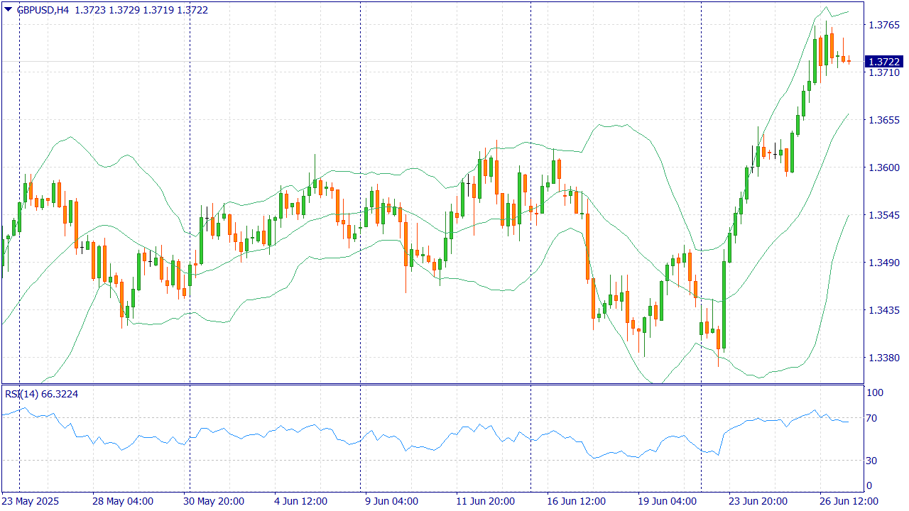Click the 16 Jun 12:00 time label
Screen dimensions: 909x511
[x=577, y=501]
